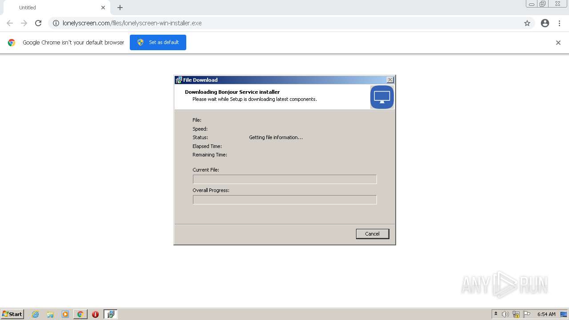569x320 pixels.
Task: Click the browser Forward arrow
Action: pyautogui.click(x=24, y=23)
